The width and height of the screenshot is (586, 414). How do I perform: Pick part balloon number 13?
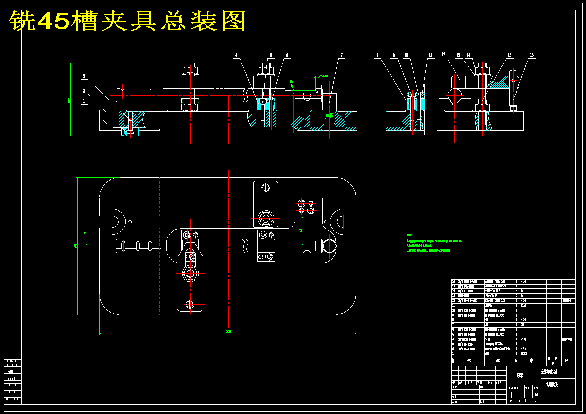458,55
